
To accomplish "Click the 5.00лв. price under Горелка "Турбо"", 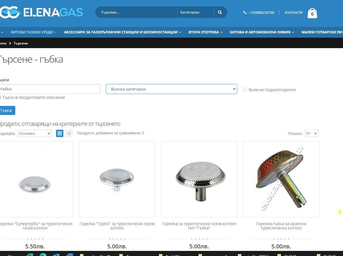I will coord(117,246).
